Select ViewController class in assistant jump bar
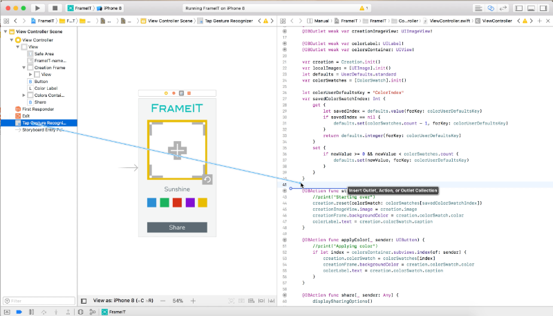This screenshot has height=316, width=553. [x=494, y=21]
